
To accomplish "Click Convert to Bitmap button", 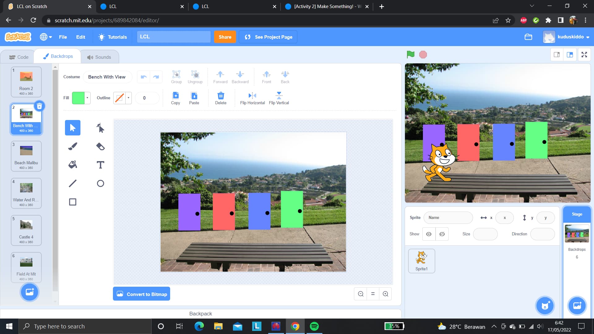I will (x=141, y=294).
